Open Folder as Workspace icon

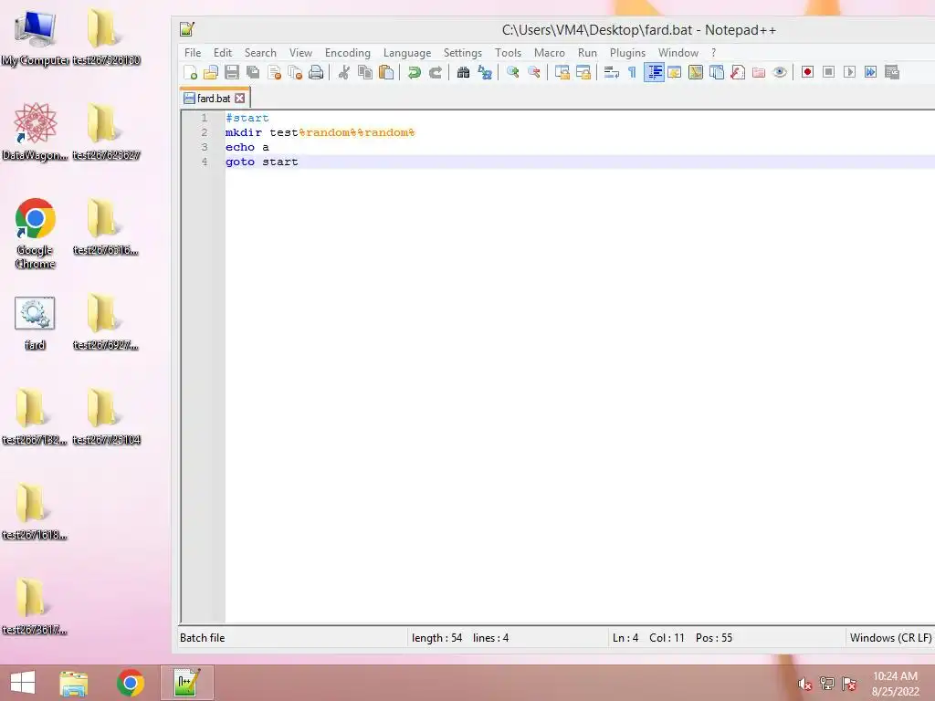click(x=759, y=73)
